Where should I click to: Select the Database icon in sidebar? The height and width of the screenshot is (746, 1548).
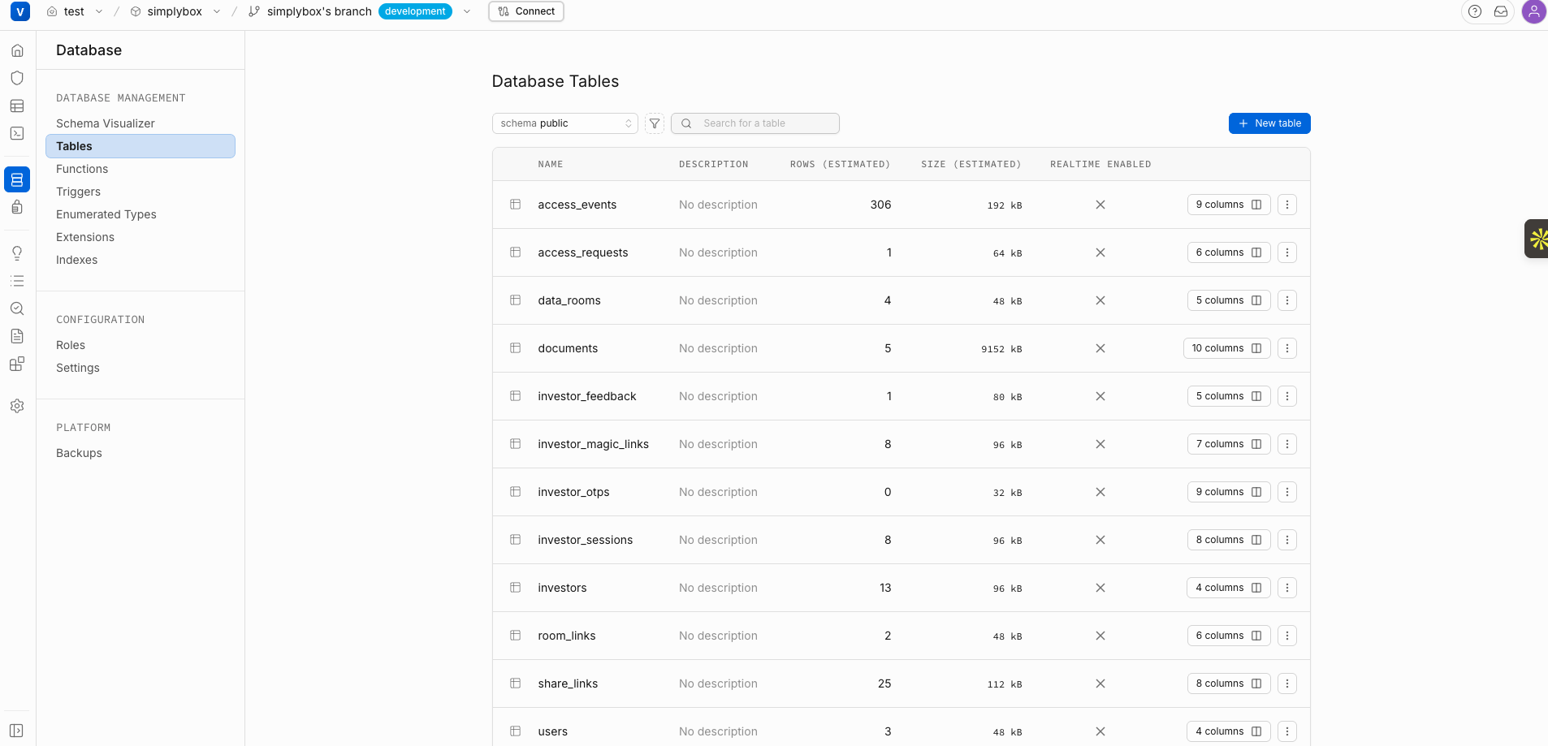pos(17,179)
